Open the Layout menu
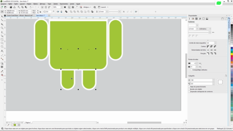 coord(22,4)
